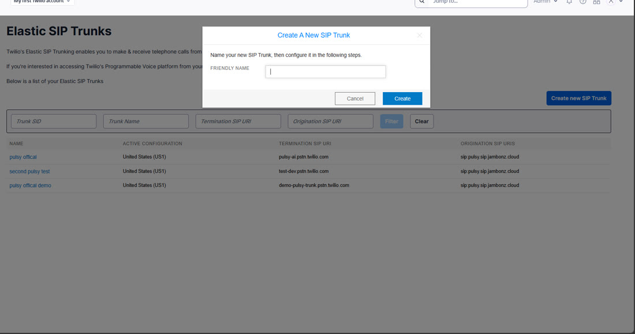The image size is (635, 334).
Task: Click 'Below is a list of your Elastic SIP Trunks' text
Action: click(x=55, y=81)
